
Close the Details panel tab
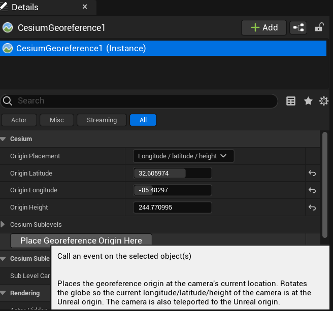[85, 7]
